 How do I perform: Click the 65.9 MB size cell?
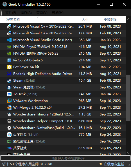85,148
